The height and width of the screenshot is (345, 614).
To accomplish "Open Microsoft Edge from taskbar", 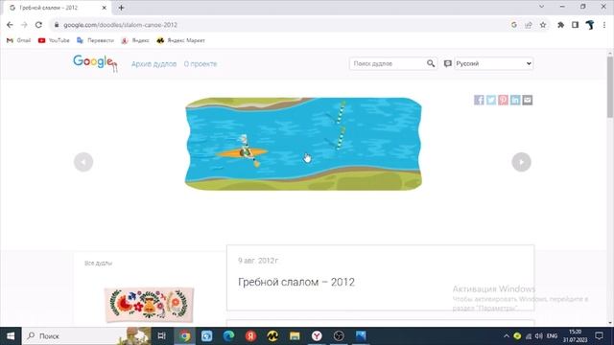I will click(228, 336).
